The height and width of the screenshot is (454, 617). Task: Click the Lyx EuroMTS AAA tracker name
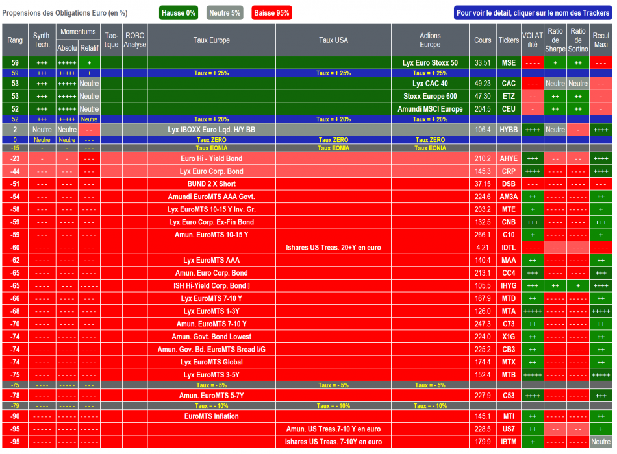212,260
